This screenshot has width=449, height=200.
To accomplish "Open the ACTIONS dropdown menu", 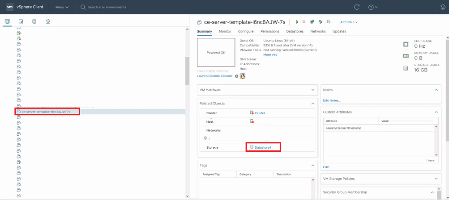I will coord(349,22).
